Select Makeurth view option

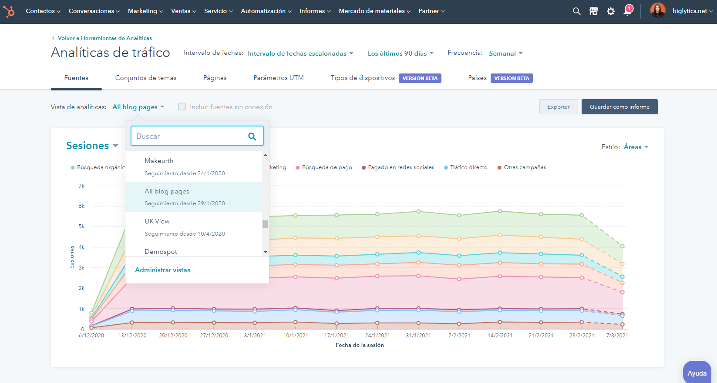tap(194, 167)
